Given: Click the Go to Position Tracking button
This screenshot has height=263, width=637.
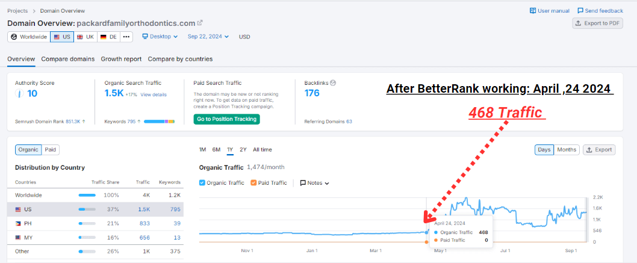Looking at the screenshot, I should (x=227, y=119).
